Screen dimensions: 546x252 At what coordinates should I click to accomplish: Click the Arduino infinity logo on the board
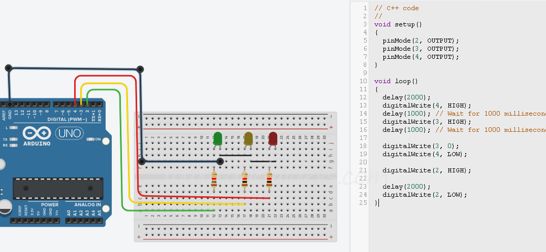pyautogui.click(x=37, y=133)
